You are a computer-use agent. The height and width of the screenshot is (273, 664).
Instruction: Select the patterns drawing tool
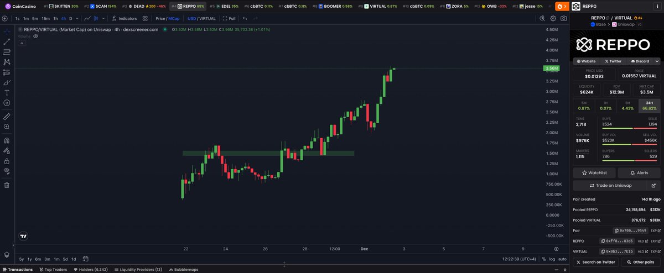click(x=7, y=62)
